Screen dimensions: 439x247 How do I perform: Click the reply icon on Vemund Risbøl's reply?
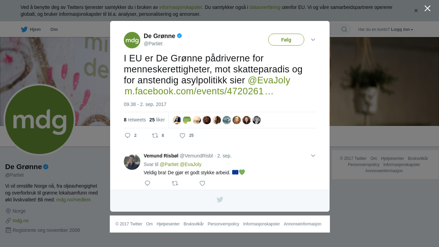pos(147,183)
